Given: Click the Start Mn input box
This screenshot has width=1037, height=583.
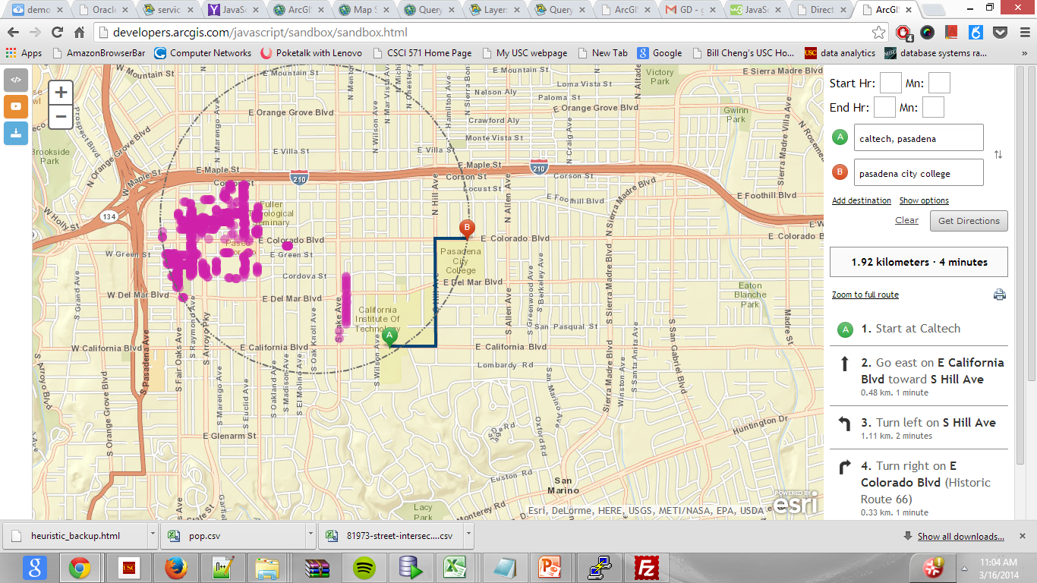Looking at the screenshot, I should coord(939,83).
